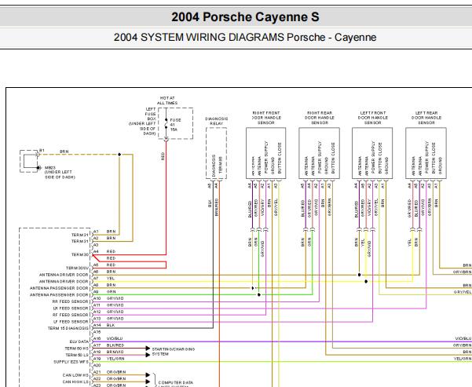The width and height of the screenshot is (472, 387).
Task: Click the "LR FEED SENSOR" label
Action: coord(71,309)
